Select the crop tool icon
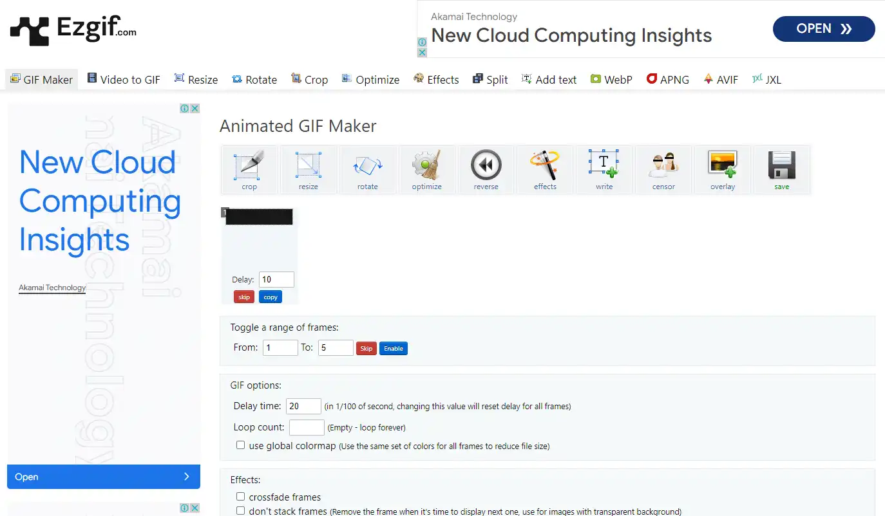Image resolution: width=885 pixels, height=516 pixels. tap(249, 170)
